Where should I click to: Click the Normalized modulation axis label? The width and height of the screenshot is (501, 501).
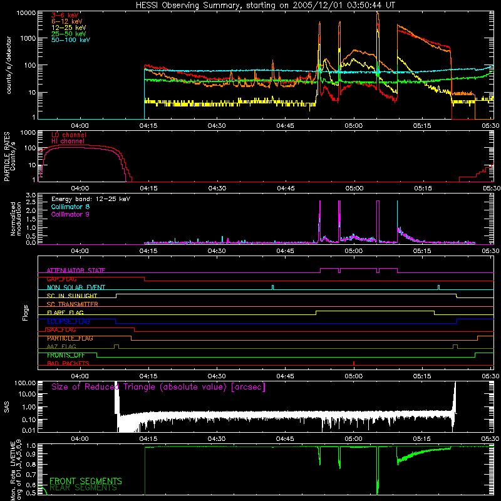(16, 219)
